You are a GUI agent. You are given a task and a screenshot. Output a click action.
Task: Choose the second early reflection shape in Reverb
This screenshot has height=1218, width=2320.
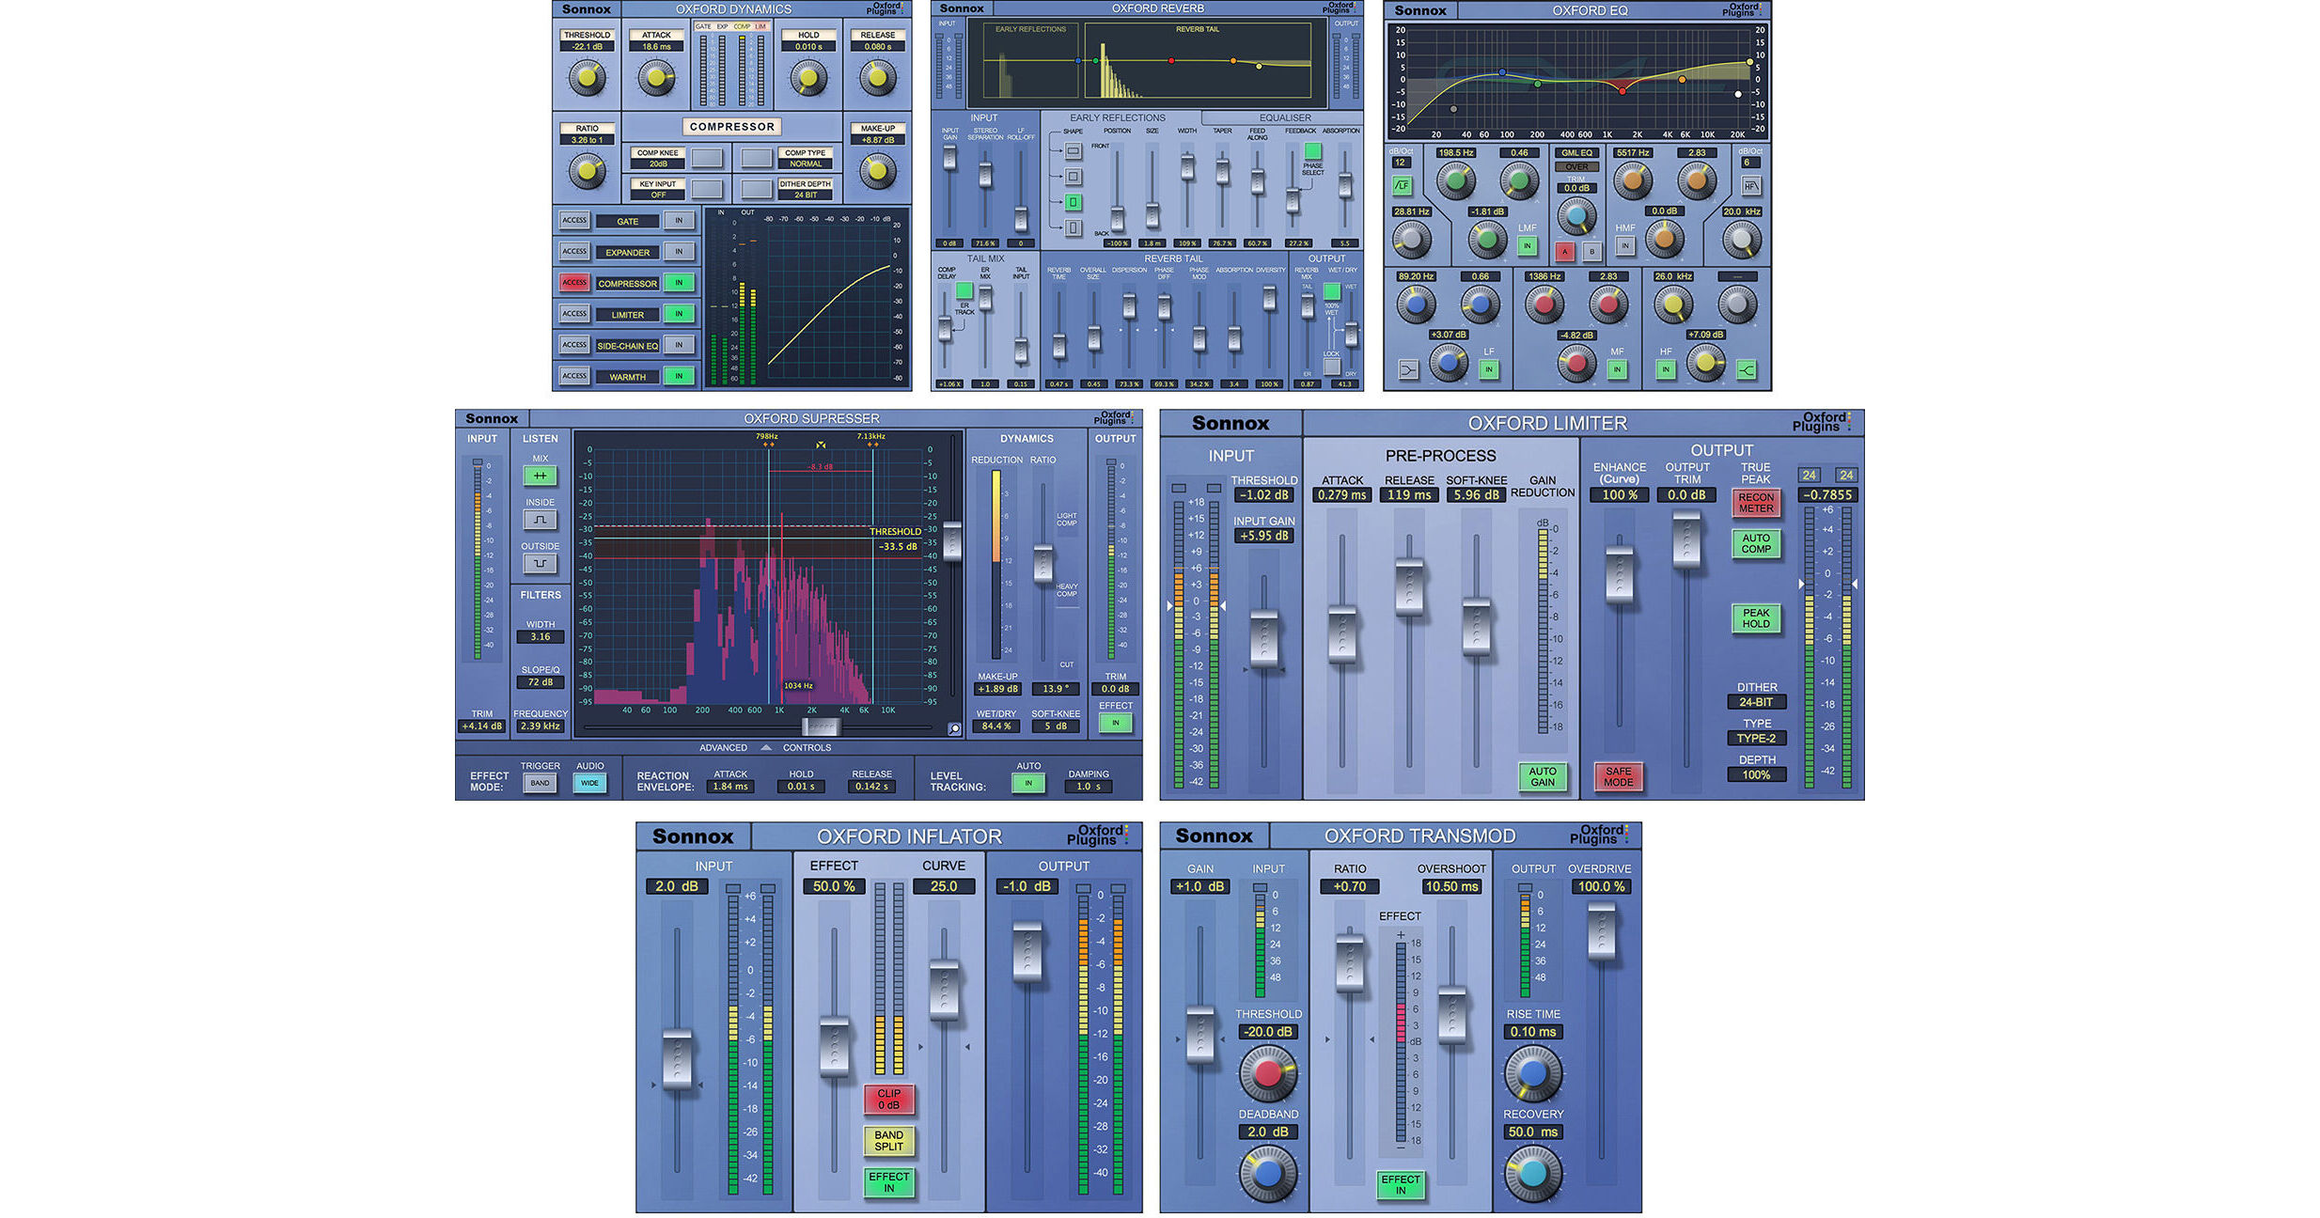click(1074, 177)
